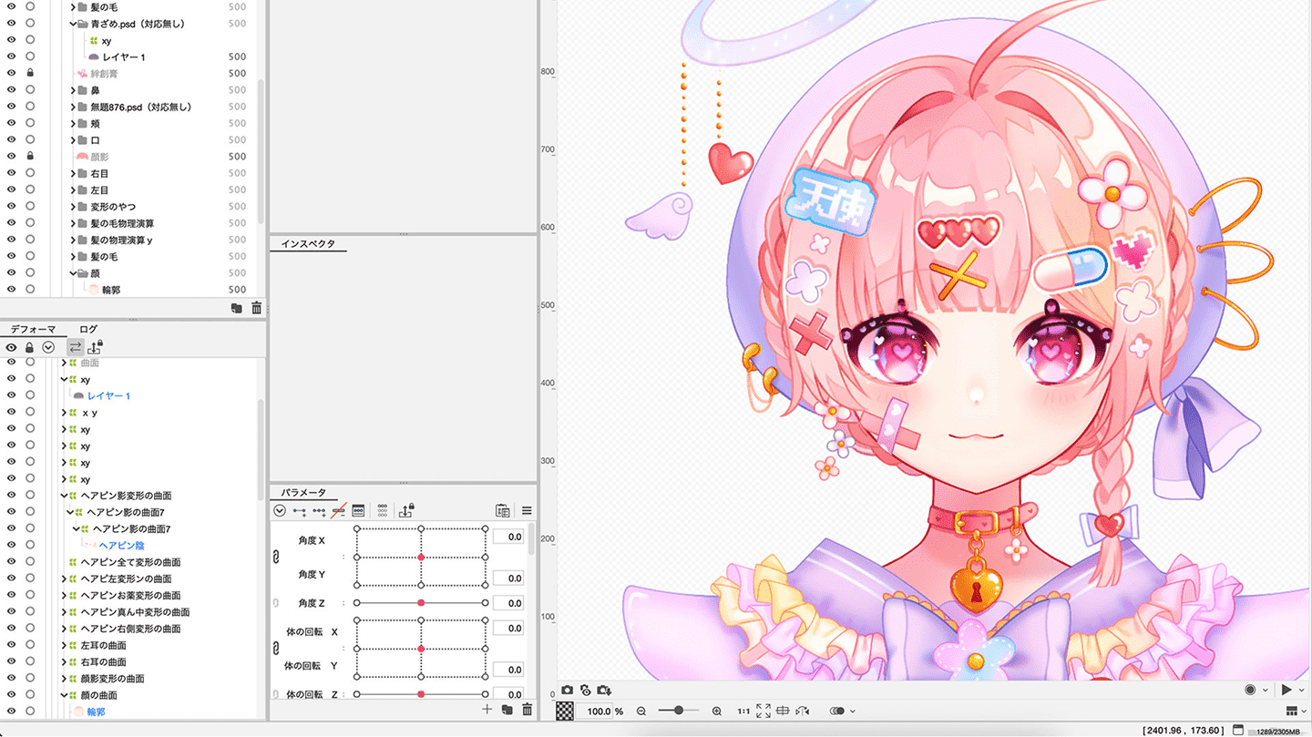Toggle the lock circle for 顔影変形の曲面
Viewport: 1312px width, 737px height.
[x=30, y=678]
